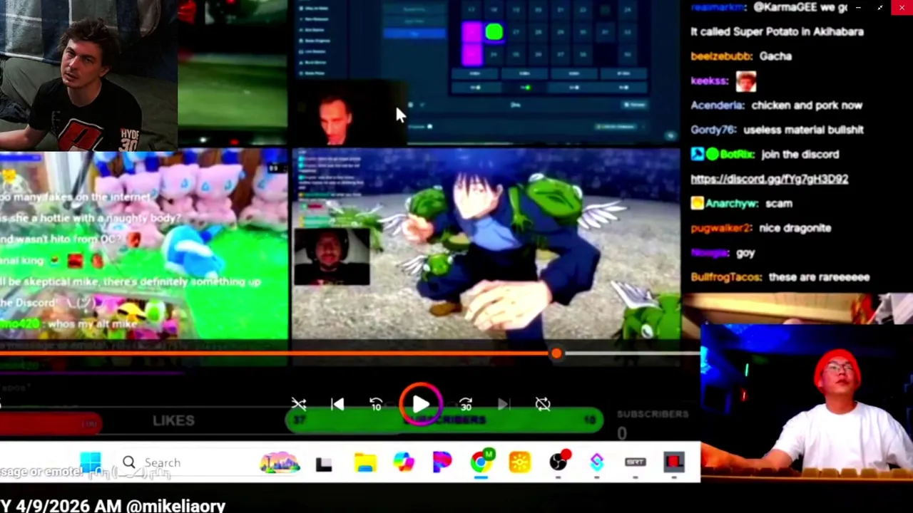The image size is (913, 513).
Task: Click username Gordy76 in chat
Action: point(713,130)
